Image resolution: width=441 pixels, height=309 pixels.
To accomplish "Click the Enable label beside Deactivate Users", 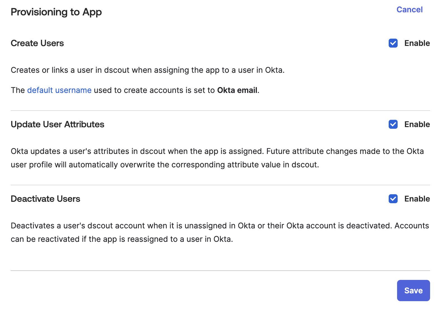I will tap(417, 199).
